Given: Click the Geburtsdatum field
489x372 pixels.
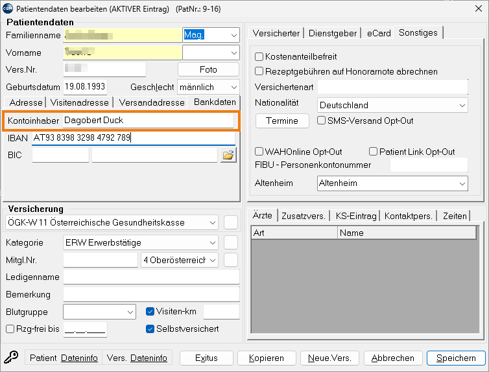Looking at the screenshot, I should 85,87.
